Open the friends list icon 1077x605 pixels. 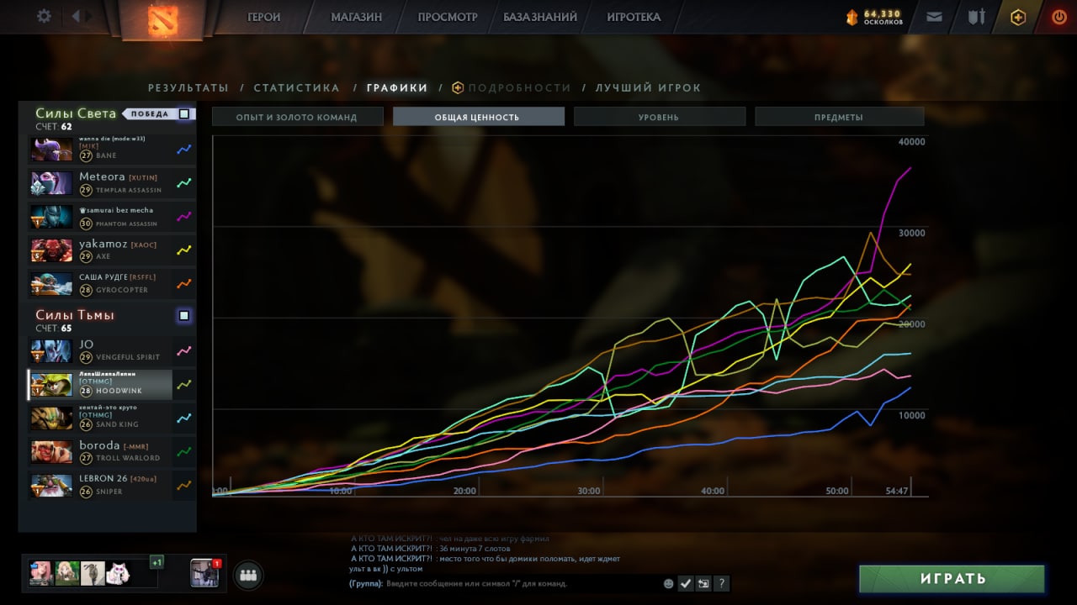click(247, 576)
